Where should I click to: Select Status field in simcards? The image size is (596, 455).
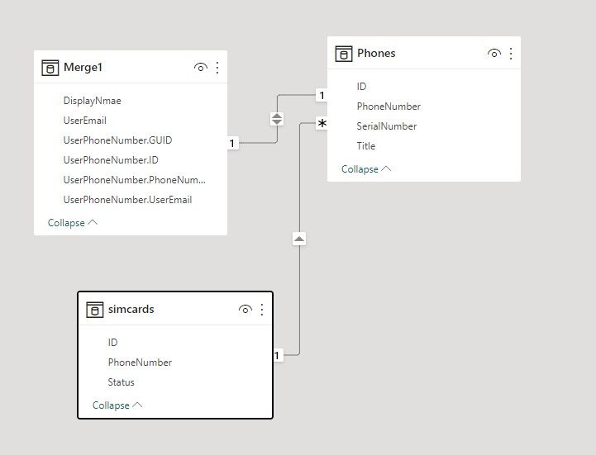point(122,382)
